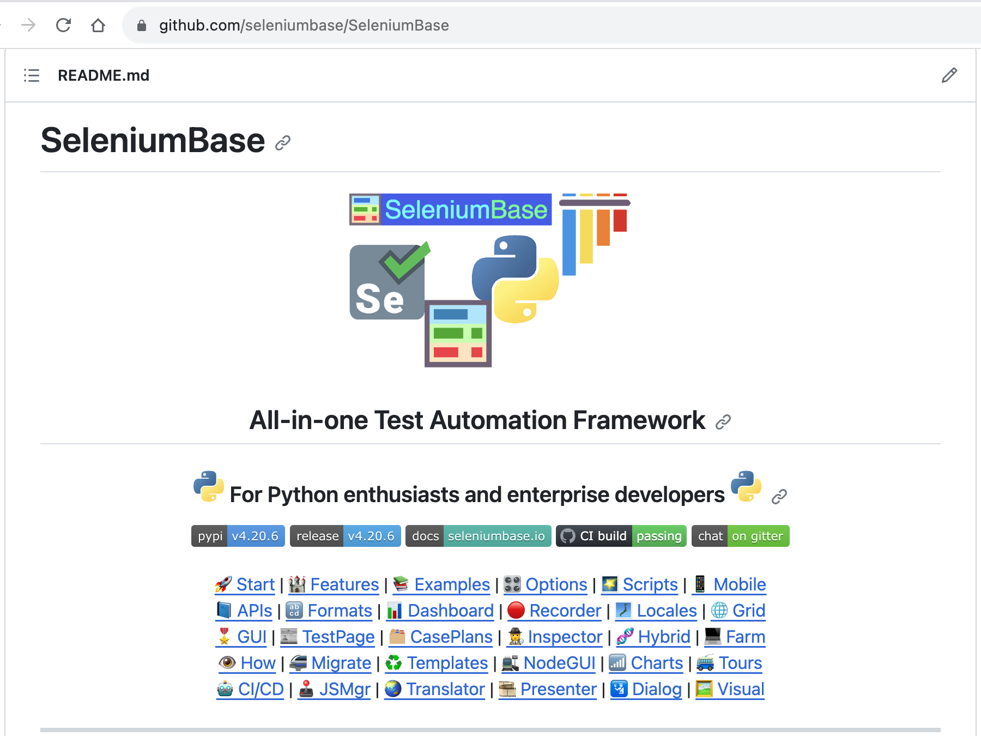
Task: Open the APIs link
Action: click(x=244, y=611)
